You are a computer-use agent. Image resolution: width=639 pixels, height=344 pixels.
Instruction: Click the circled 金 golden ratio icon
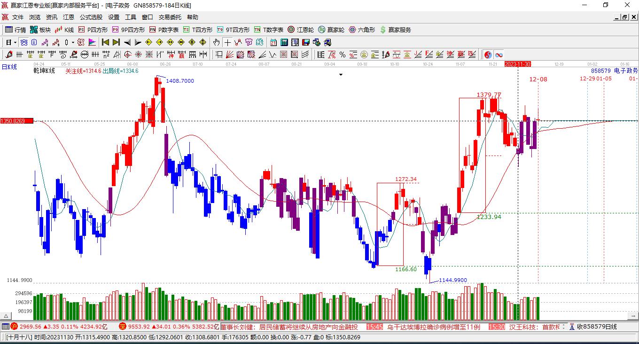[364, 55]
